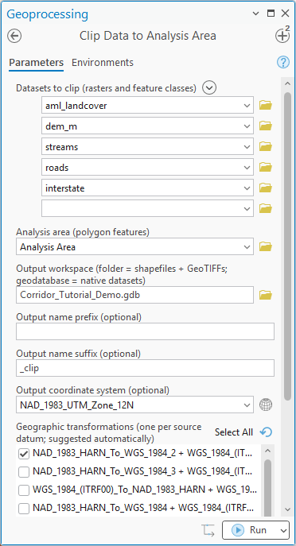
Task: Check NAD_1983_HARN_To_WGS_1984_3 transformation
Action: pyautogui.click(x=24, y=472)
